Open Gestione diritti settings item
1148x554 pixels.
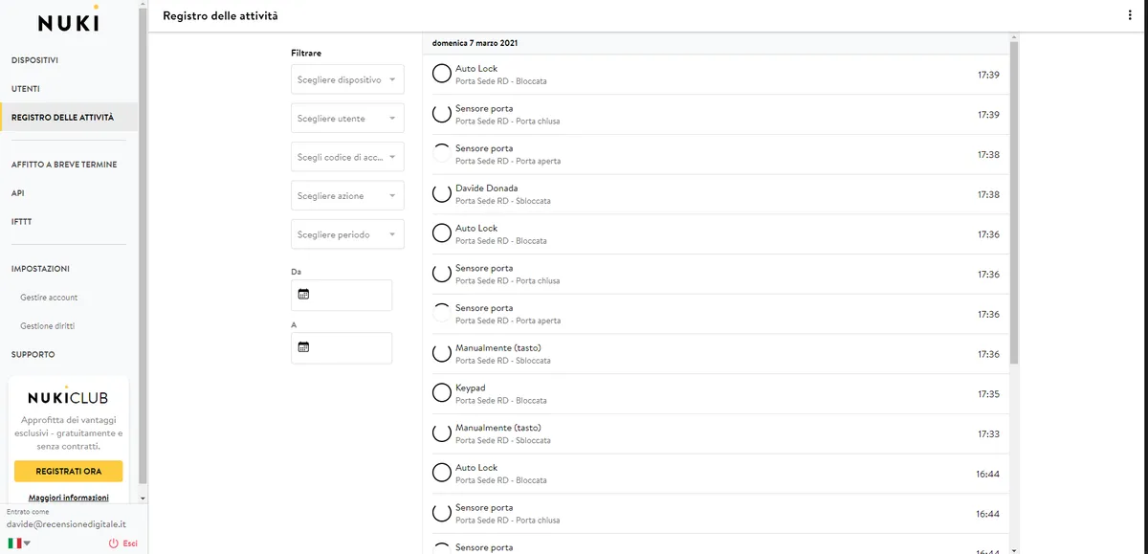pyautogui.click(x=47, y=326)
